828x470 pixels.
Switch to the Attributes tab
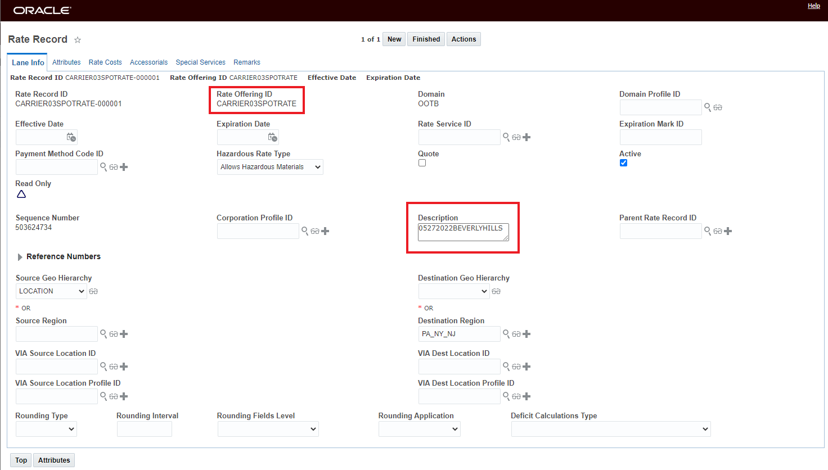pyautogui.click(x=66, y=62)
